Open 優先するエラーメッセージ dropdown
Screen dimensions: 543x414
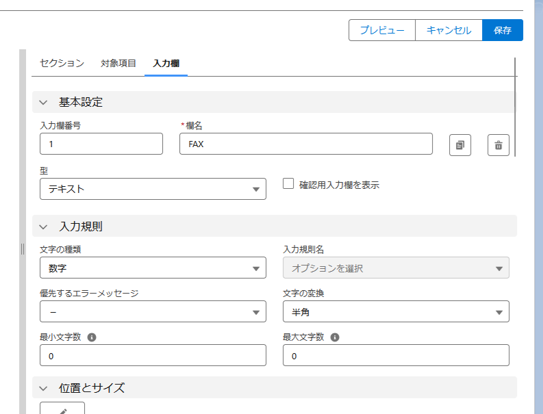coord(153,311)
